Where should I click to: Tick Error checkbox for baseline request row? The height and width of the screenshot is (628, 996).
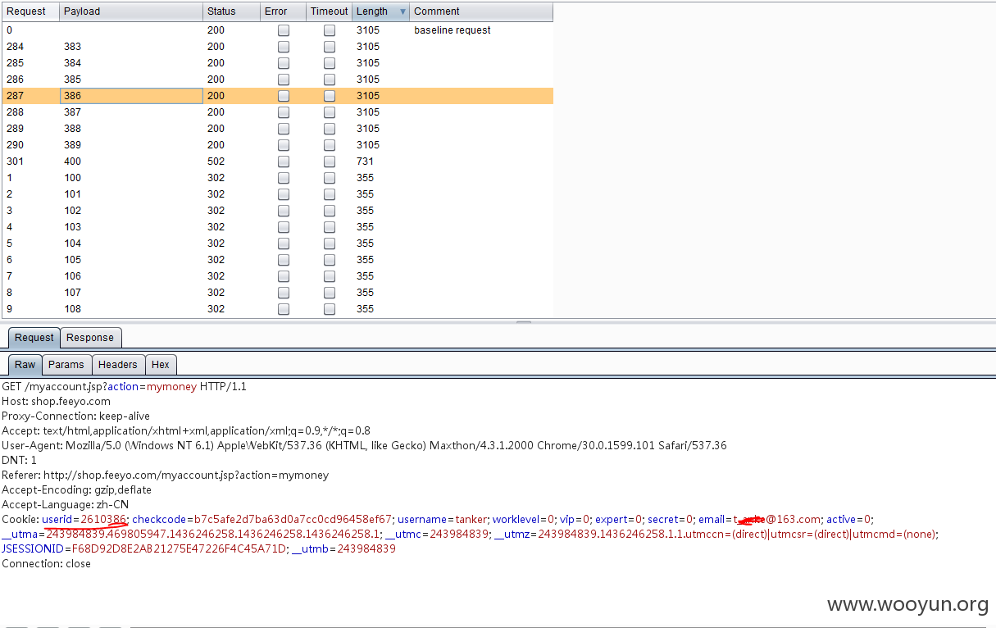pyautogui.click(x=284, y=30)
